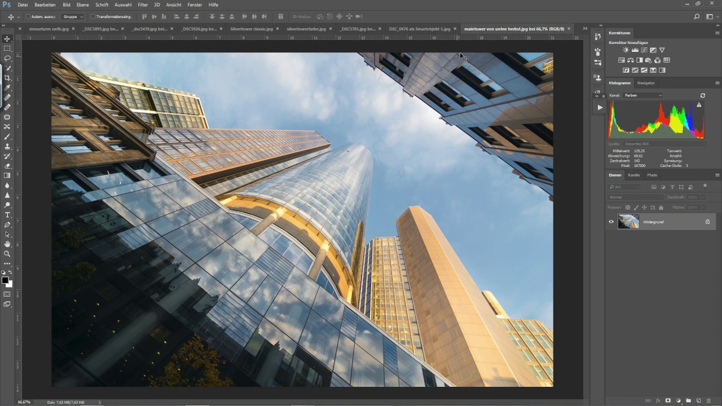Click the foreground color swatch
This screenshot has height=406, width=722.
[x=5, y=280]
